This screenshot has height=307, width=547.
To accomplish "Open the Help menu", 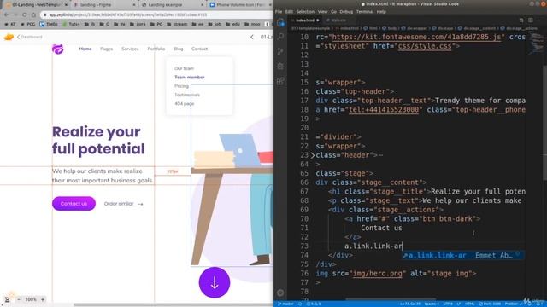I will click(x=381, y=11).
